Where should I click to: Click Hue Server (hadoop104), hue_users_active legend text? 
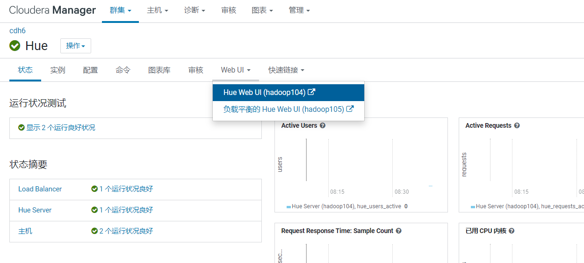point(346,206)
